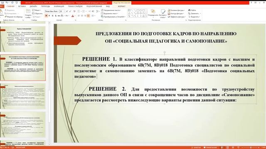
Task: Switch to the ПЕРЕХОДЫ tab
Action: tap(45, 7)
